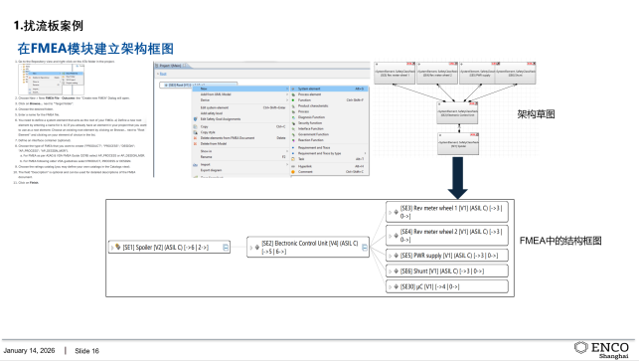Select the [SE4] Rev meter wheel 2 node
Viewport: 639px width, 361px height.
447,236
